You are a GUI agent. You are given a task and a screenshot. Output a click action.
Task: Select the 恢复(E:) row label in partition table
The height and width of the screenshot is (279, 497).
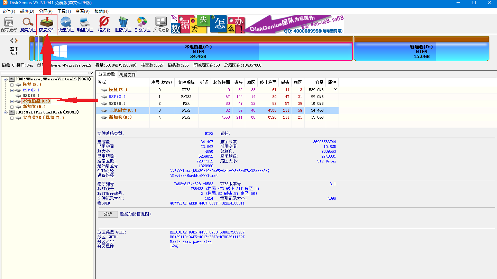pyautogui.click(x=118, y=90)
